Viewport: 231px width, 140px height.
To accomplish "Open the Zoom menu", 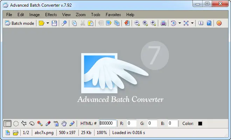I will [x=80, y=15].
